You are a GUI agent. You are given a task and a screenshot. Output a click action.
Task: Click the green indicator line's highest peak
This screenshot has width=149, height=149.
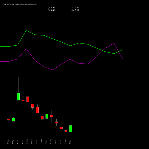click(26, 30)
